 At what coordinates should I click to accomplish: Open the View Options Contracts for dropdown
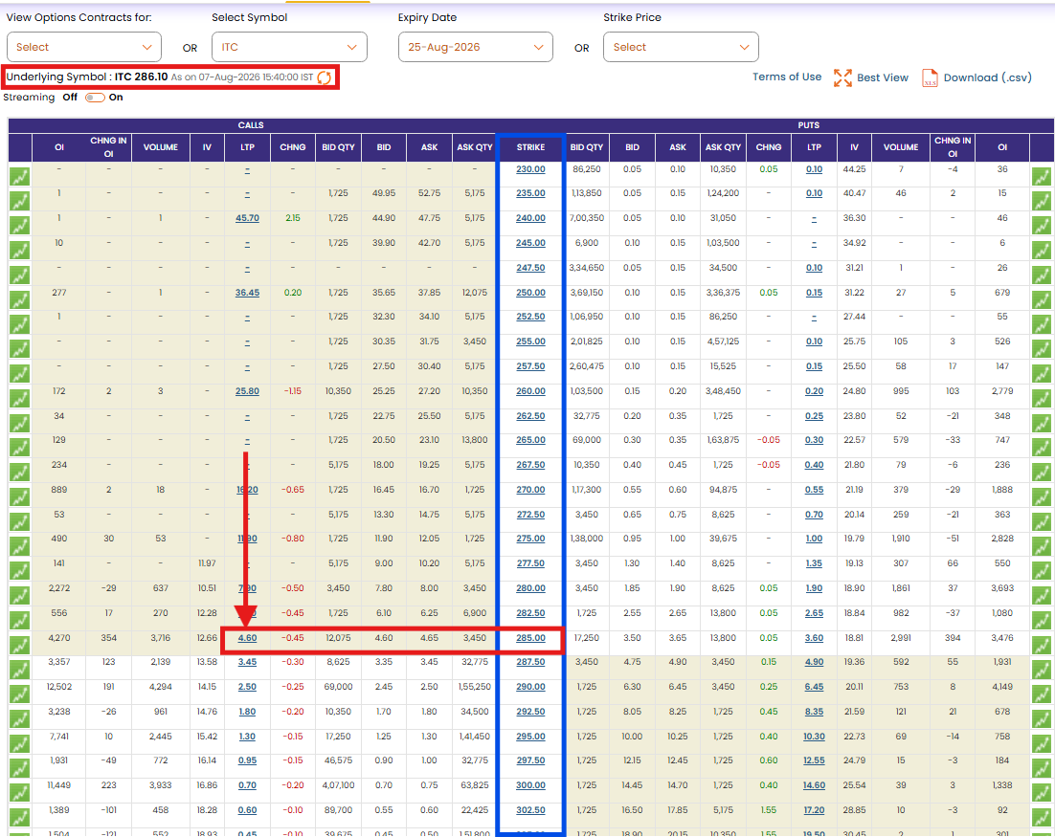coord(84,47)
